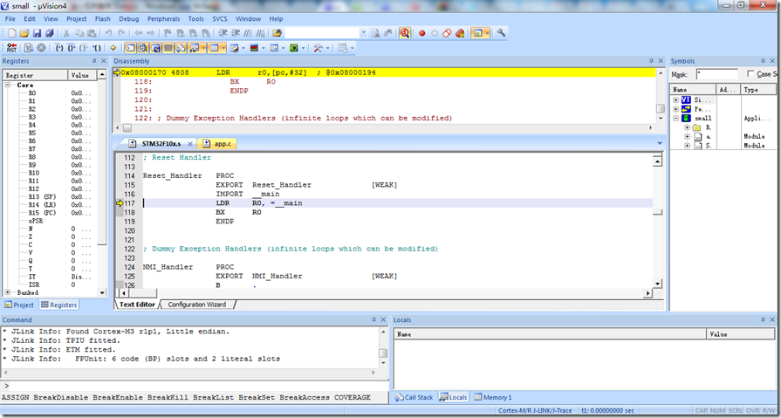The width and height of the screenshot is (781, 418).
Task: Indent selected lines
Action: 223,33
